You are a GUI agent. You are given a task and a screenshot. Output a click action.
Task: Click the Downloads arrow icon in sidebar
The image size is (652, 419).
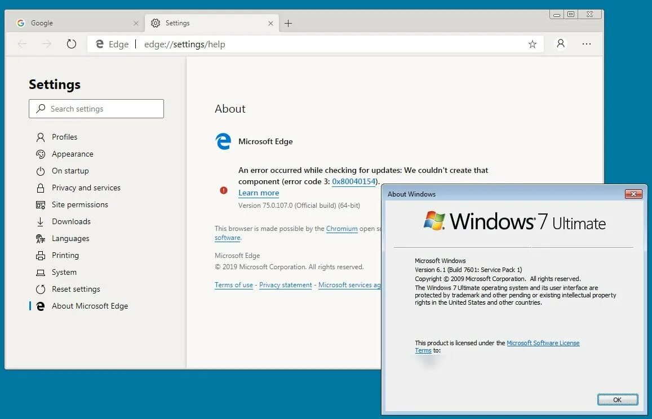click(41, 221)
